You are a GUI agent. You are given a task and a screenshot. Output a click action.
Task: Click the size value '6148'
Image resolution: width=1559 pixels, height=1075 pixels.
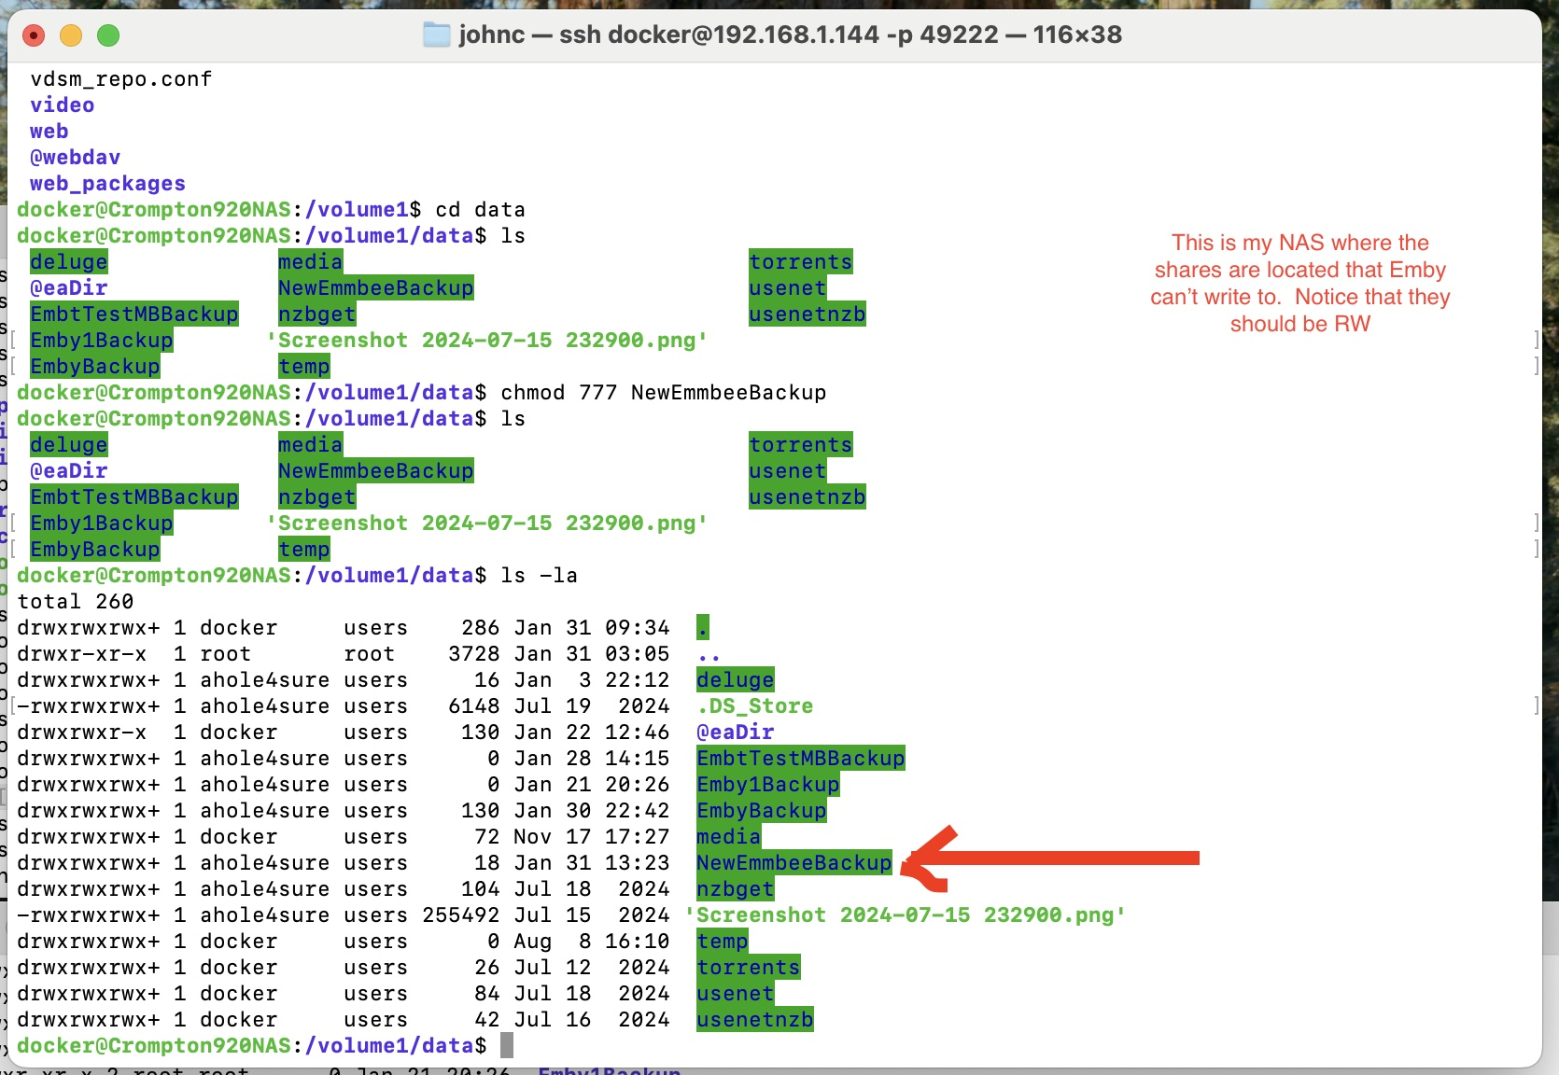click(x=474, y=706)
